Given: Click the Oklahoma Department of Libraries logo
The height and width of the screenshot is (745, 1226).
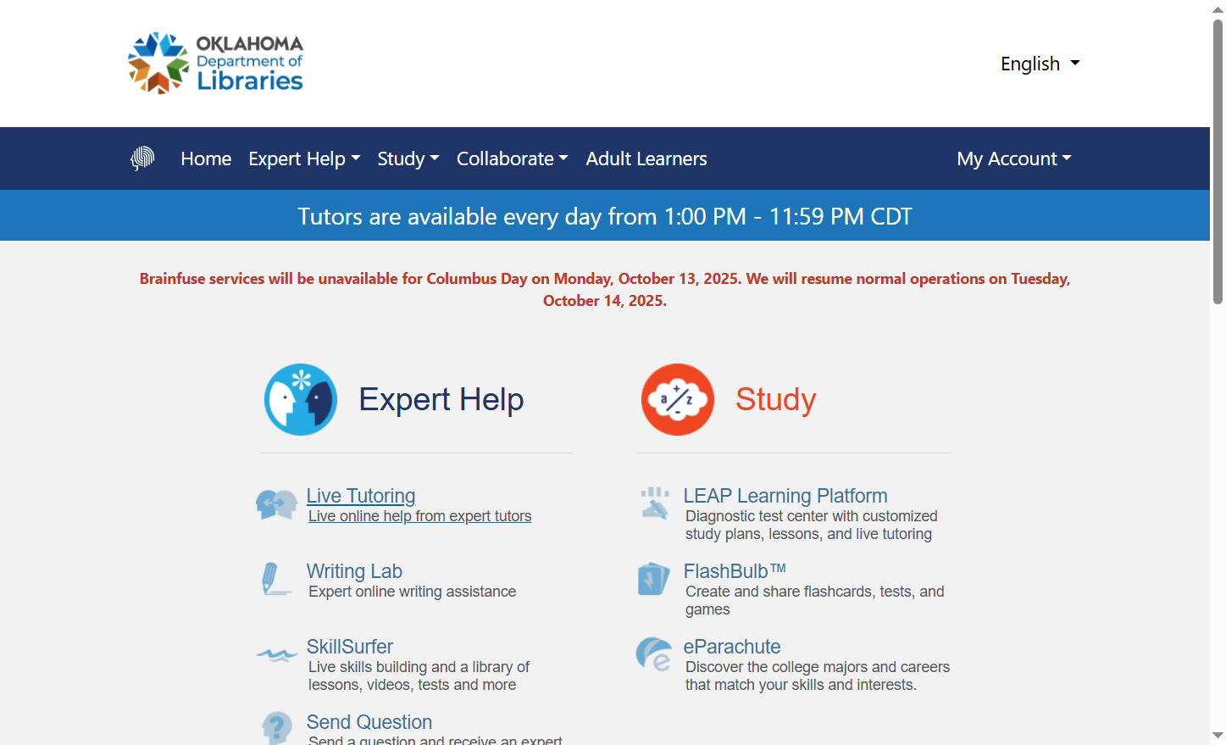Looking at the screenshot, I should point(215,64).
